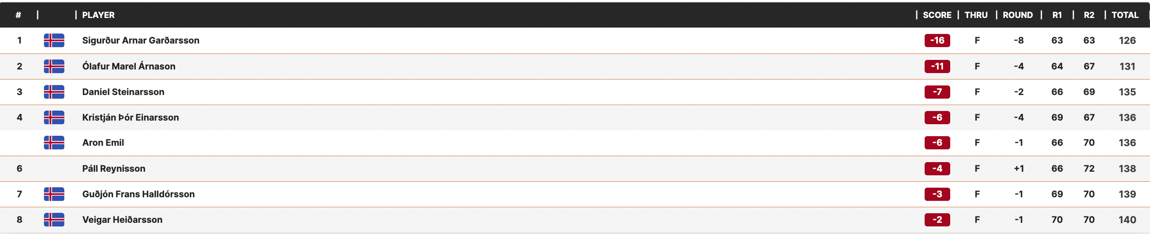Click the -4 score badge for Páll Reynisson
This screenshot has height=234, width=1150.
click(937, 169)
